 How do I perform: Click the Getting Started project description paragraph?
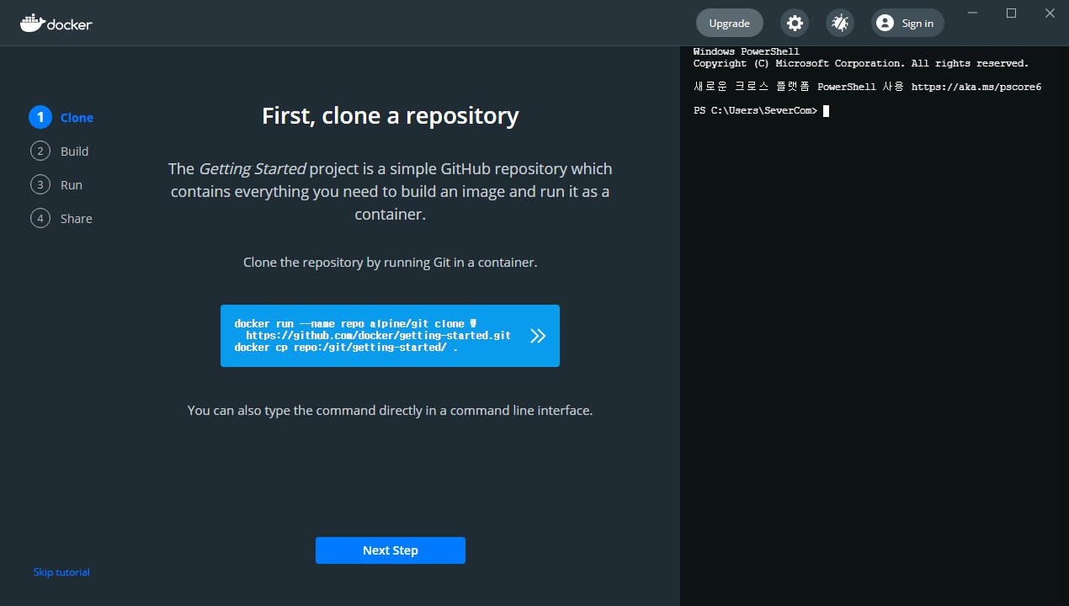[391, 191]
